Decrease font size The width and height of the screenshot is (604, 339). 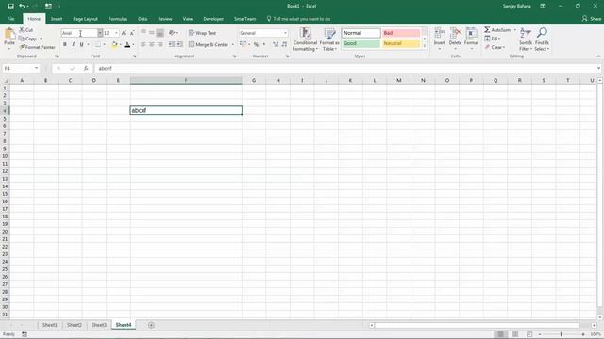[x=132, y=33]
